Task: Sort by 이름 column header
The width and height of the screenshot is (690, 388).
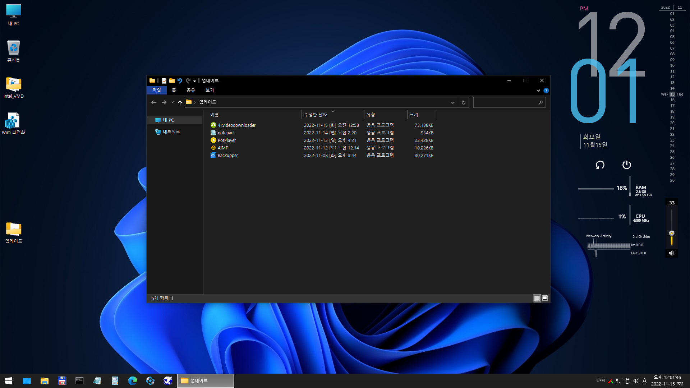Action: tap(254, 115)
